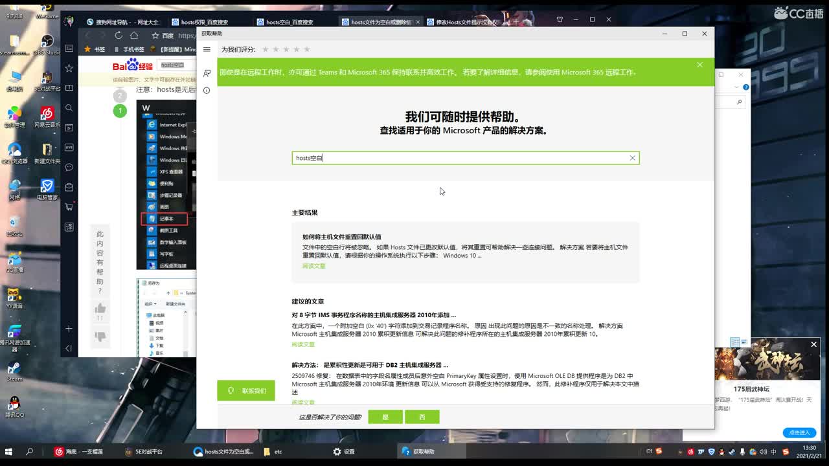This screenshot has width=829, height=466.
Task: Close the 175届武神坛 ad popup
Action: (x=813, y=344)
